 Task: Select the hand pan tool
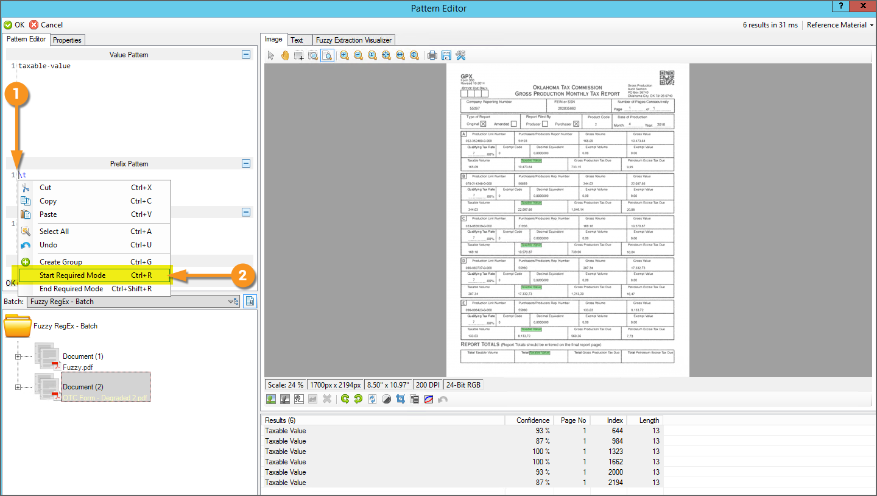[285, 55]
